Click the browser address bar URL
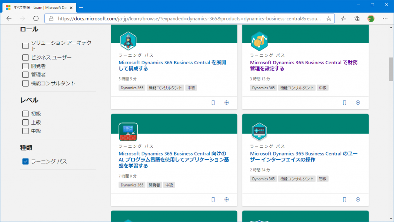This screenshot has width=394, height=222. (x=189, y=18)
